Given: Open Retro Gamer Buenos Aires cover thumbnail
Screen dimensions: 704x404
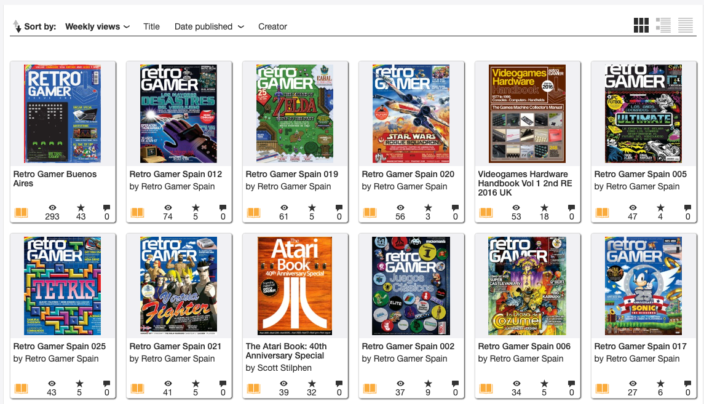Looking at the screenshot, I should click(63, 114).
